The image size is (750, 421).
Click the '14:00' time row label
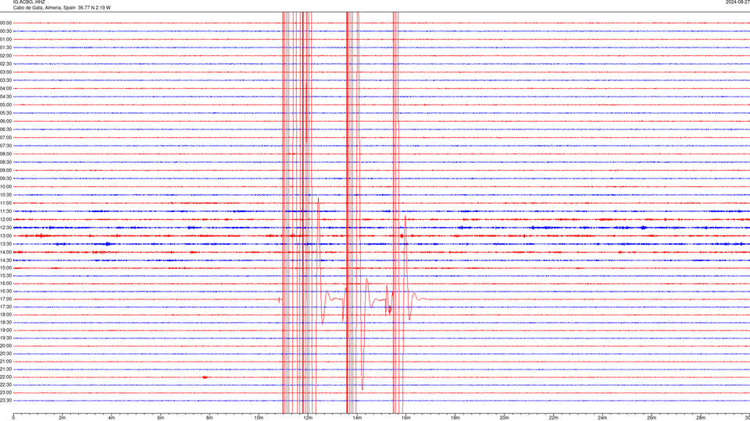[x=5, y=252]
